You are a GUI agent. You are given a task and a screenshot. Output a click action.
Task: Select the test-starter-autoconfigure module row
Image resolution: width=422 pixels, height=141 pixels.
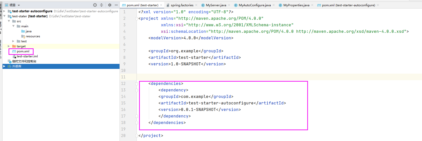pos(61,11)
